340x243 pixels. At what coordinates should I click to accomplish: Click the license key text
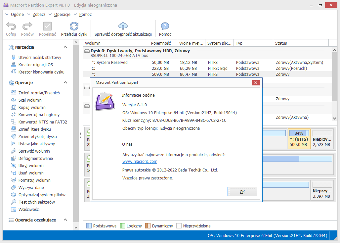[x=174, y=121]
